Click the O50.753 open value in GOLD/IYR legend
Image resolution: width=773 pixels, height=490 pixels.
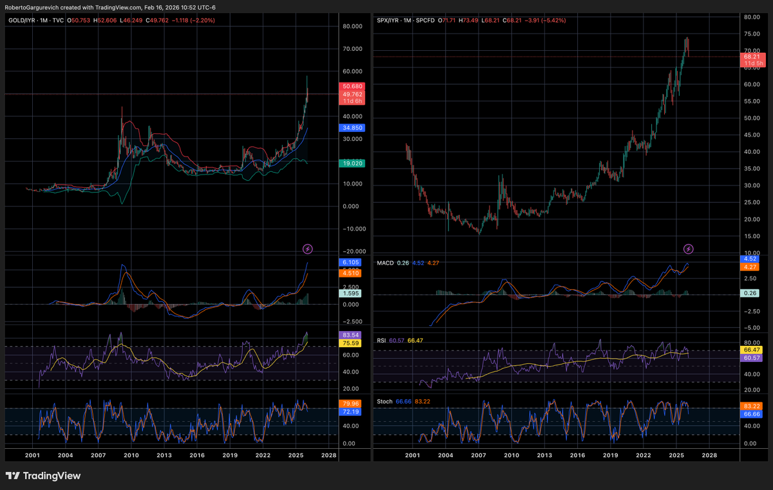pyautogui.click(x=79, y=21)
